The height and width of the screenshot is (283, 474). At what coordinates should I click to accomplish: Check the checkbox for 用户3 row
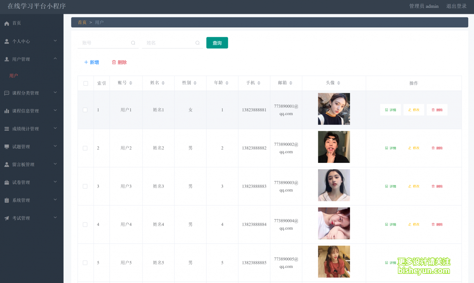(x=86, y=186)
